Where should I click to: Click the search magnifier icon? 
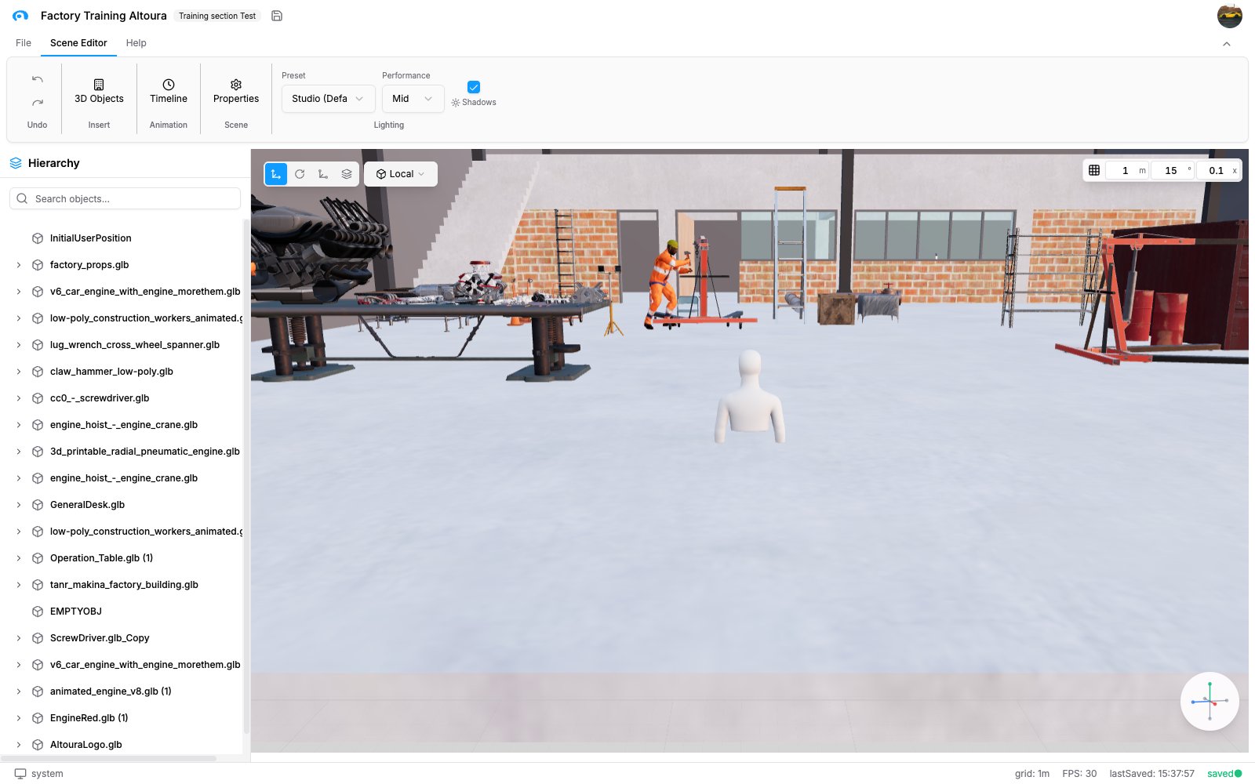pos(22,198)
